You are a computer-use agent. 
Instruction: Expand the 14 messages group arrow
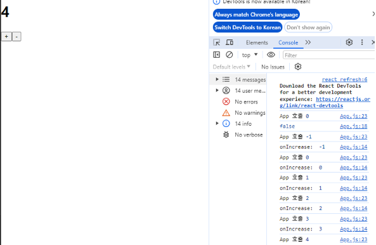point(217,79)
